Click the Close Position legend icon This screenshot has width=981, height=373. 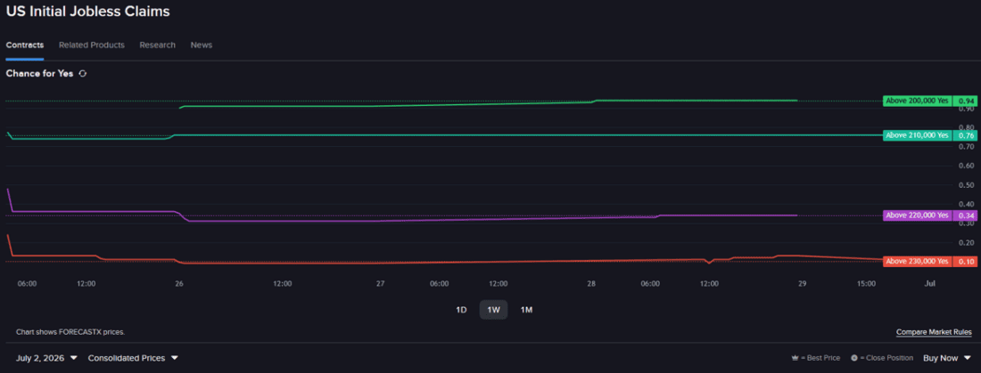[x=854, y=359]
